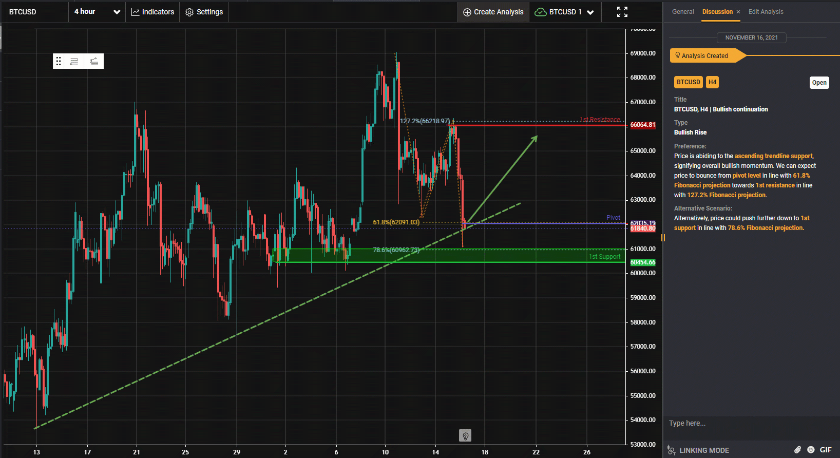Open the Indicators menu
Viewport: 840px width, 458px height.
point(152,12)
